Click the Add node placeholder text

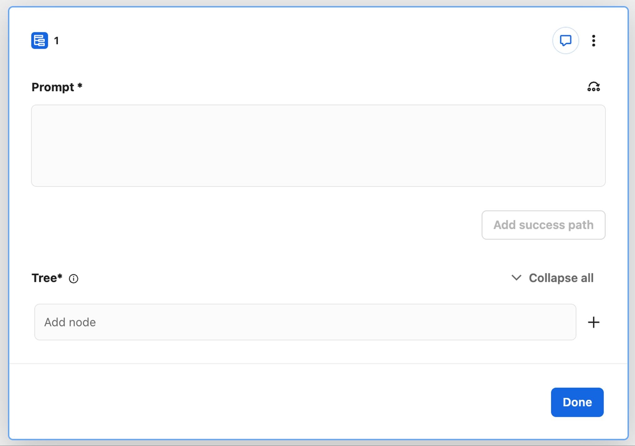click(x=70, y=323)
